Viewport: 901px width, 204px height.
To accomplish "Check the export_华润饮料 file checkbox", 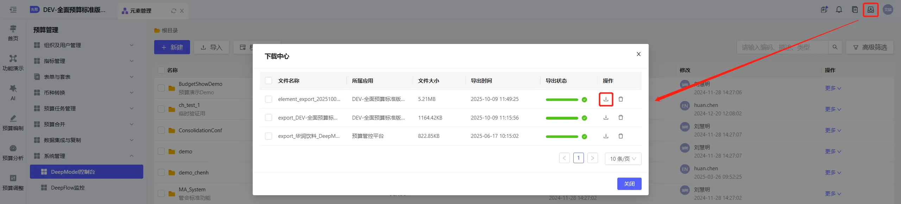I will [x=269, y=136].
